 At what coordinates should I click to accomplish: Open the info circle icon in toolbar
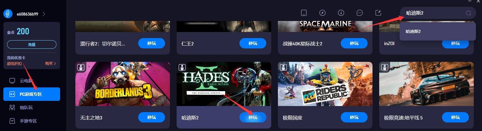[341, 13]
